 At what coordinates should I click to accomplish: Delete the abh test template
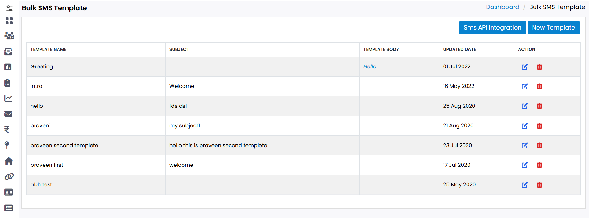(539, 185)
